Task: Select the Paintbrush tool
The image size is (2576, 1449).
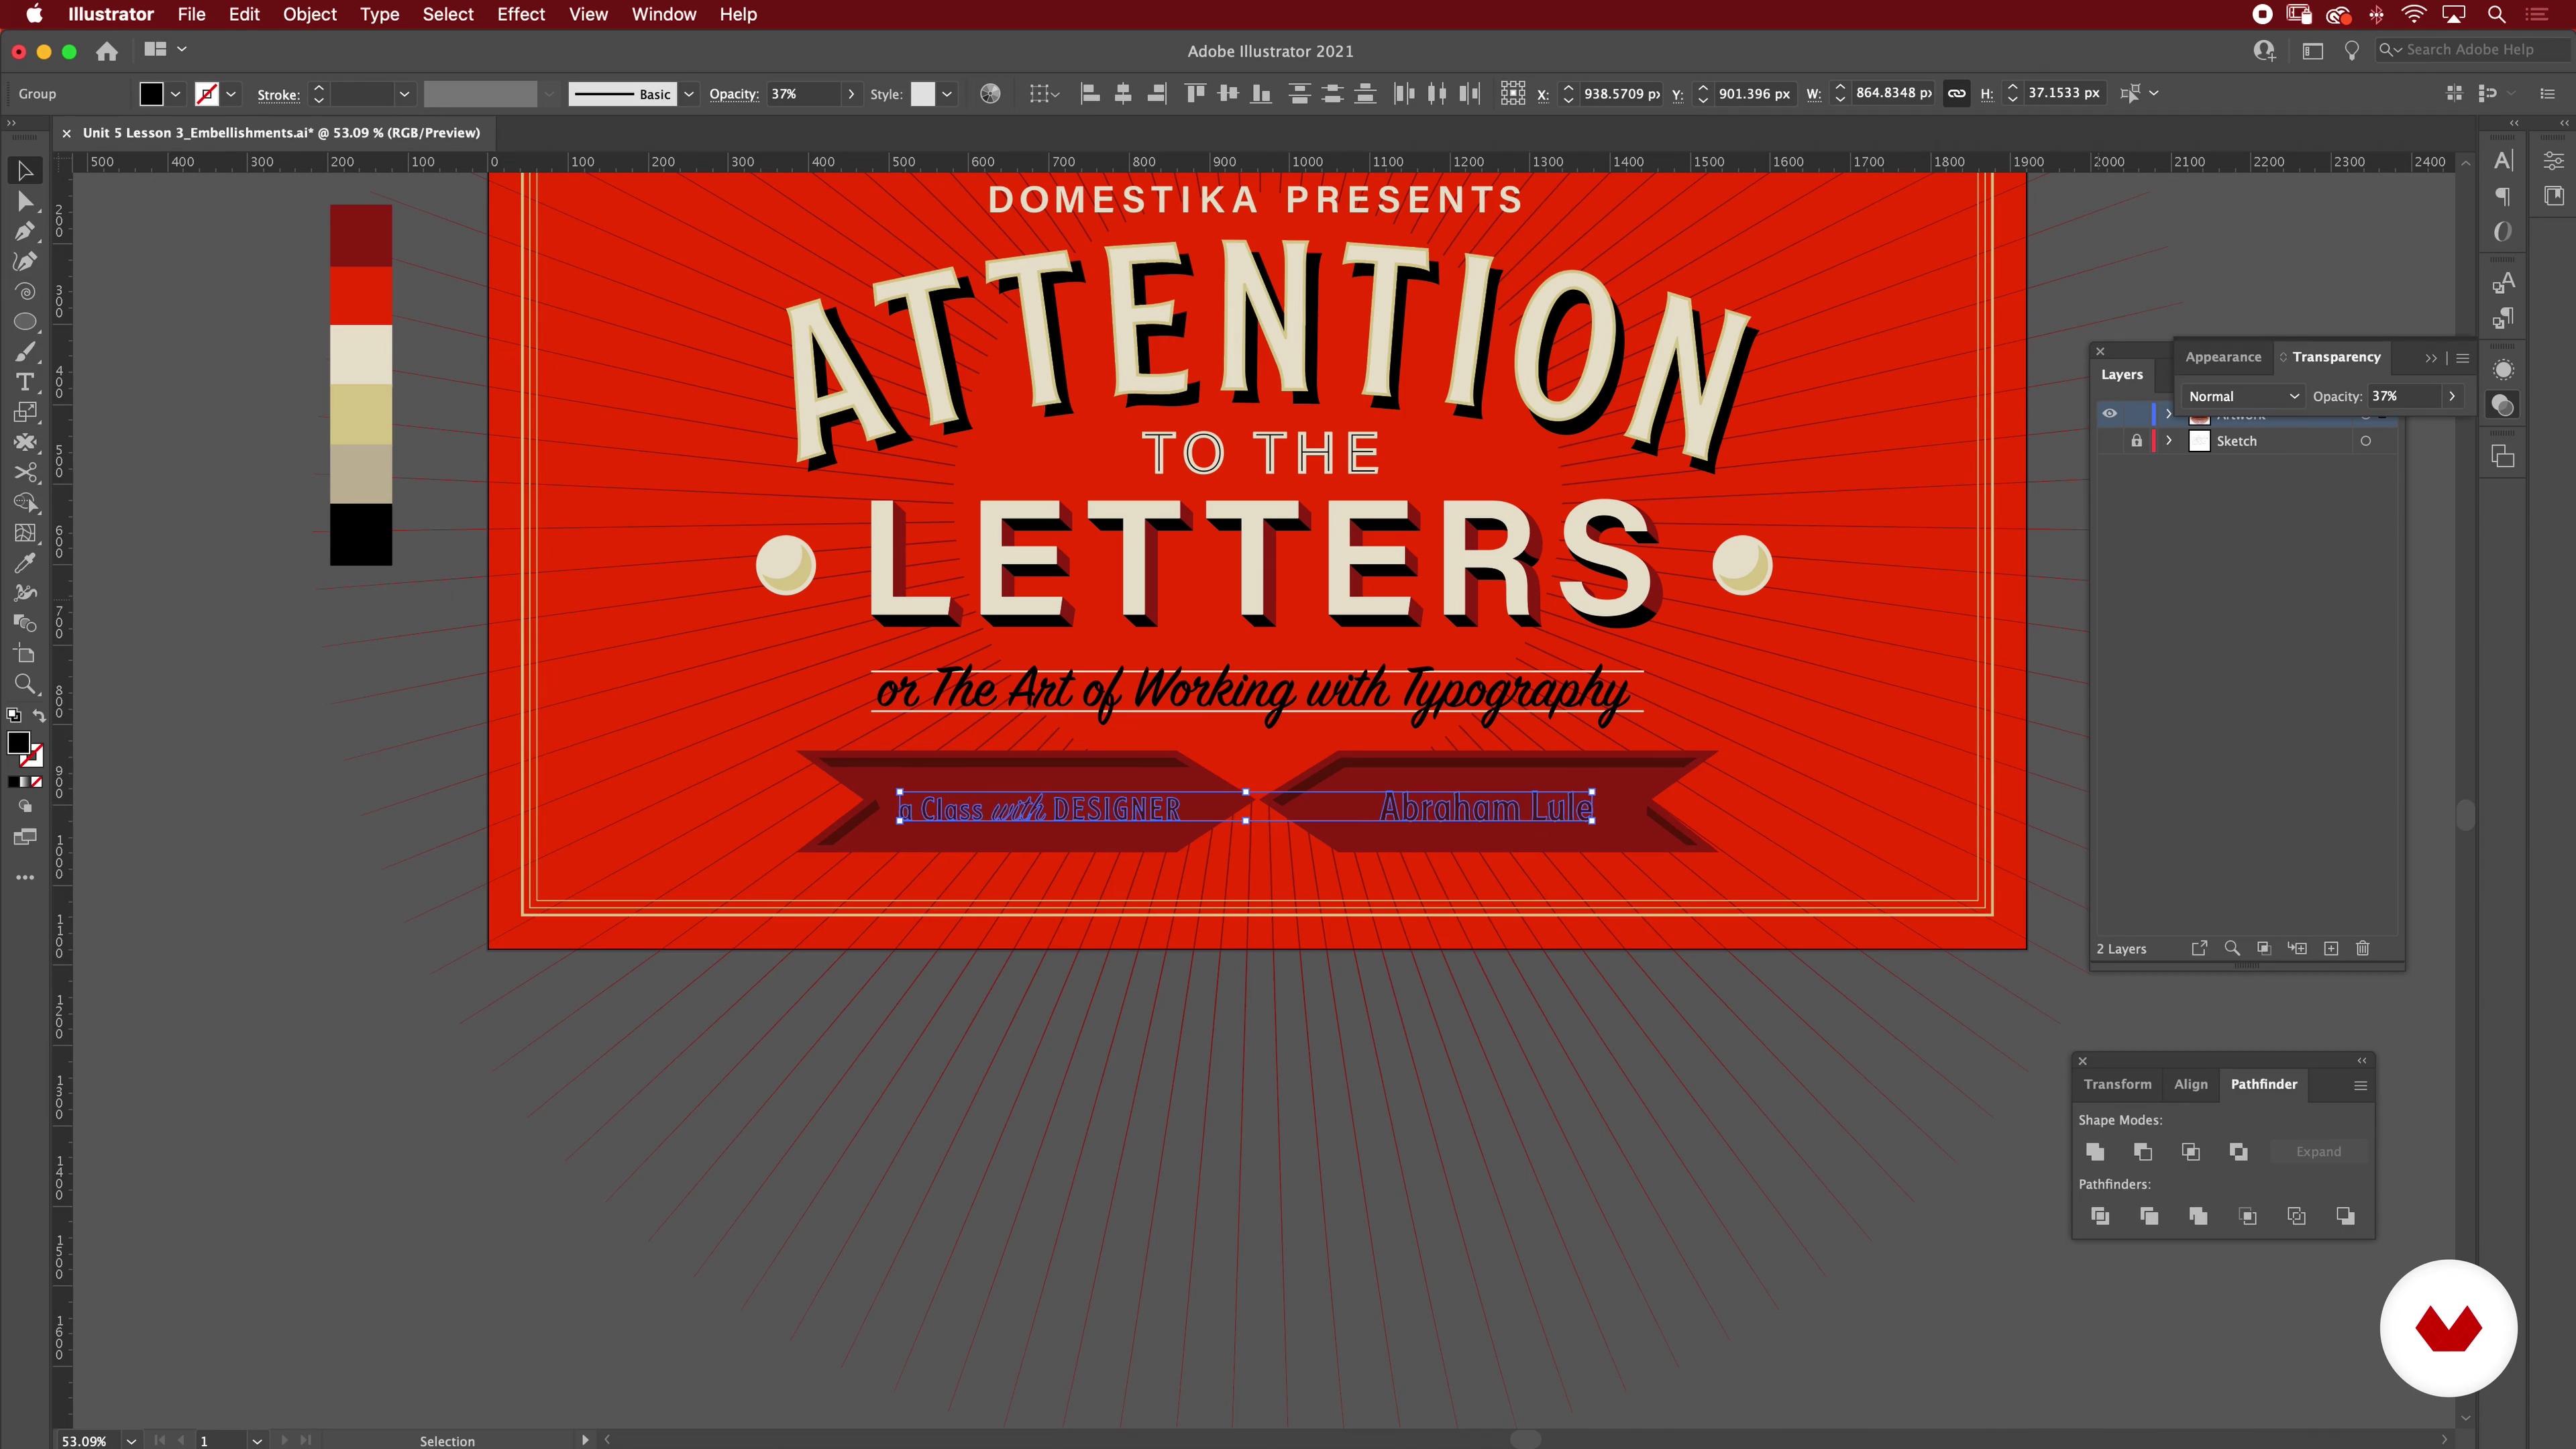Action: tap(25, 352)
